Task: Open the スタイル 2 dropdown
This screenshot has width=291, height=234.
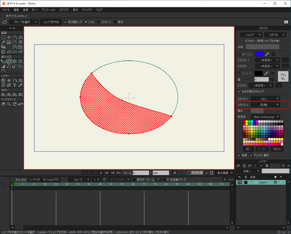Action: [266, 105]
